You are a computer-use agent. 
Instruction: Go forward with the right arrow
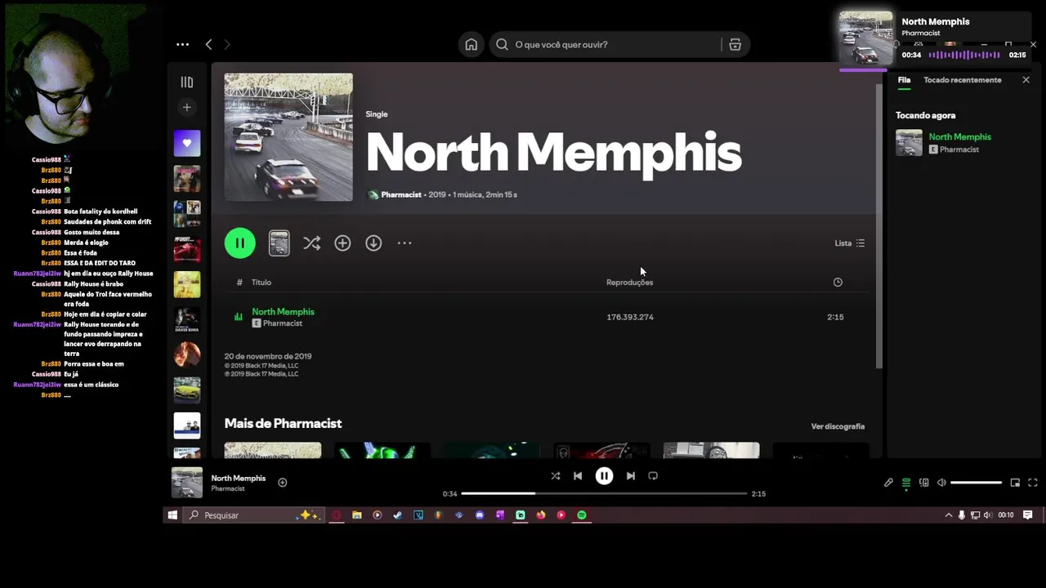pyautogui.click(x=227, y=45)
